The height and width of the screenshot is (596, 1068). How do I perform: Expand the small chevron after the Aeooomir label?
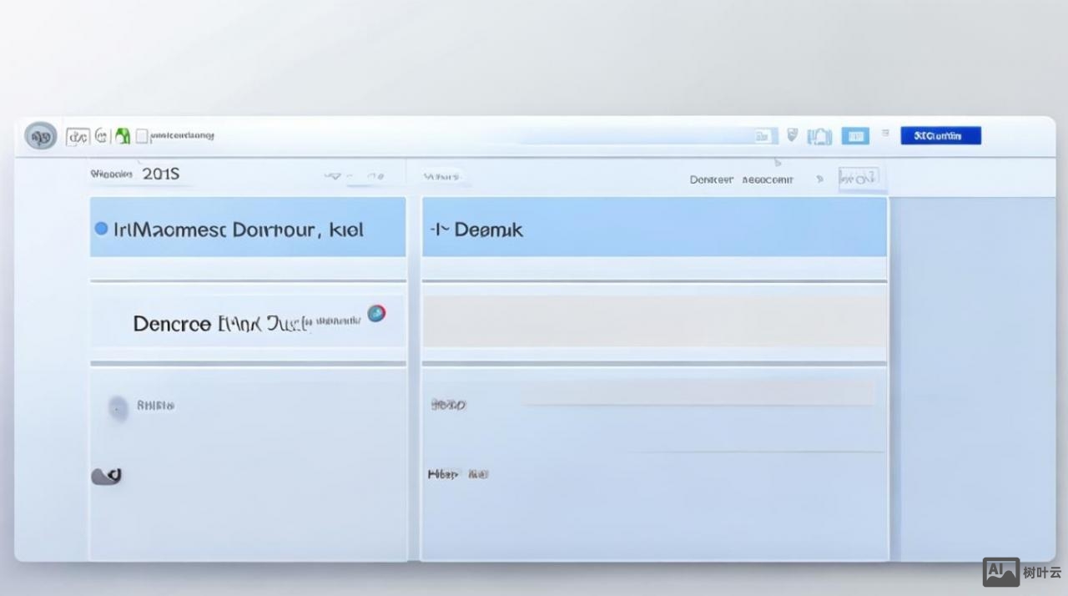pyautogui.click(x=819, y=179)
